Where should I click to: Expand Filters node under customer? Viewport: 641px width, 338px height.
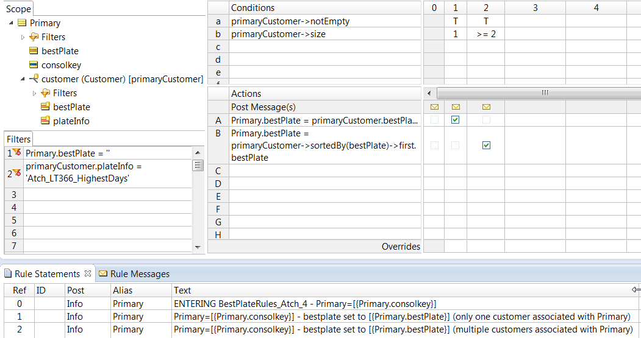34,93
